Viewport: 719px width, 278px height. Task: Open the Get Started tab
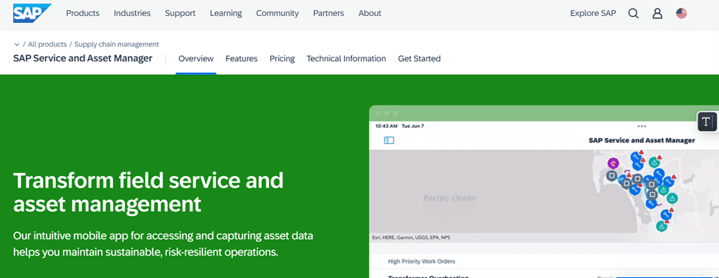pos(419,58)
